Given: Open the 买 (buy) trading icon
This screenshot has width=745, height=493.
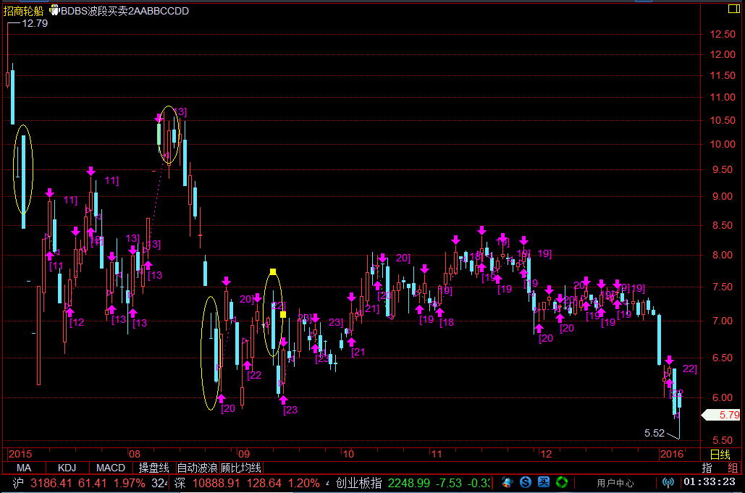Looking at the screenshot, I should pos(544,482).
